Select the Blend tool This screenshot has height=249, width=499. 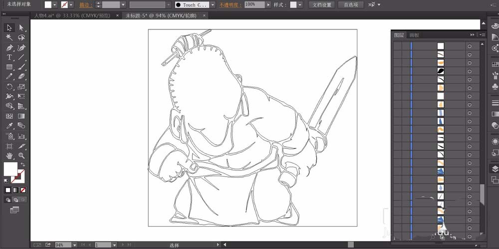21,126
